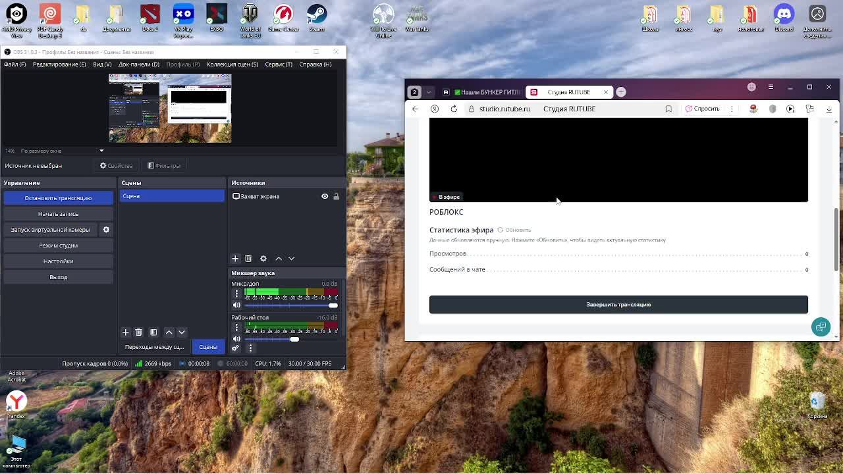Click the Выход button in OBS

click(x=58, y=277)
